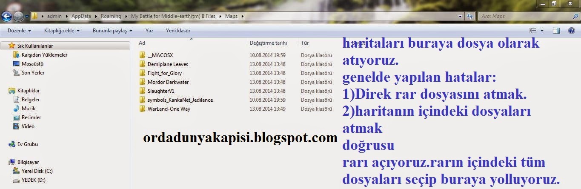
Task: Click the date 13.08.2014 13:48 of Demiplane Leaves
Action: coord(267,64)
